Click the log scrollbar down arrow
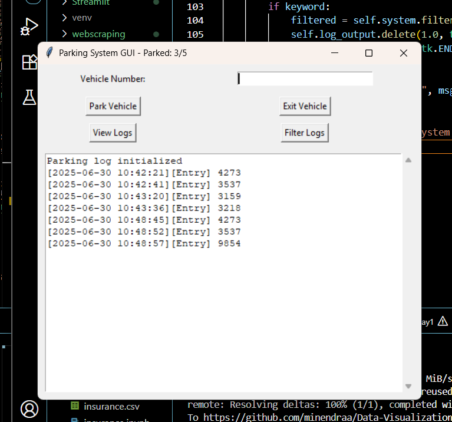The width and height of the screenshot is (452, 422). 408,386
